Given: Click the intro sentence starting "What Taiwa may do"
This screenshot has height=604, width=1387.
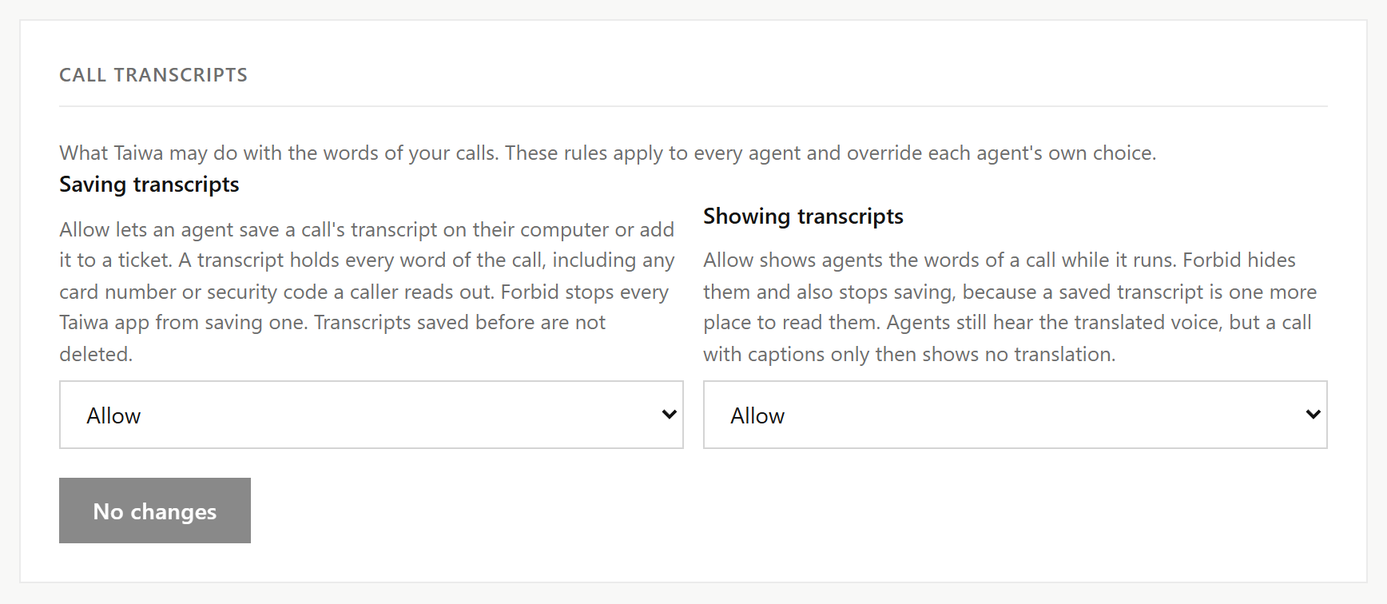Looking at the screenshot, I should (x=607, y=153).
